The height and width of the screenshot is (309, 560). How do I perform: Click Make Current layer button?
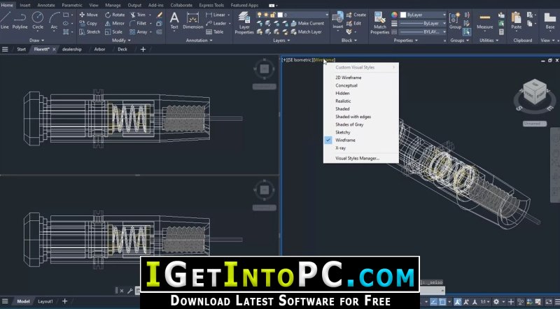click(307, 23)
